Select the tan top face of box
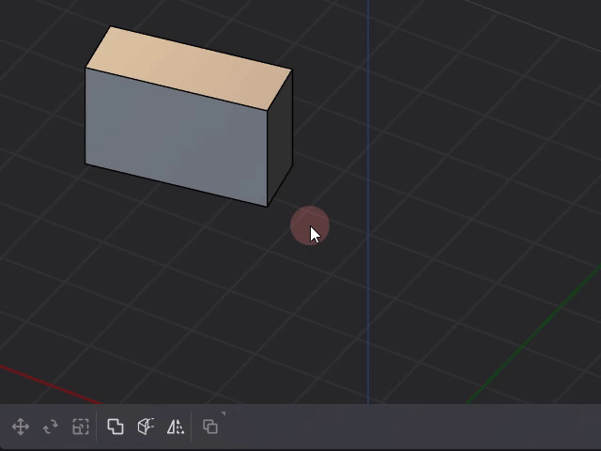This screenshot has width=601, height=451. click(189, 68)
